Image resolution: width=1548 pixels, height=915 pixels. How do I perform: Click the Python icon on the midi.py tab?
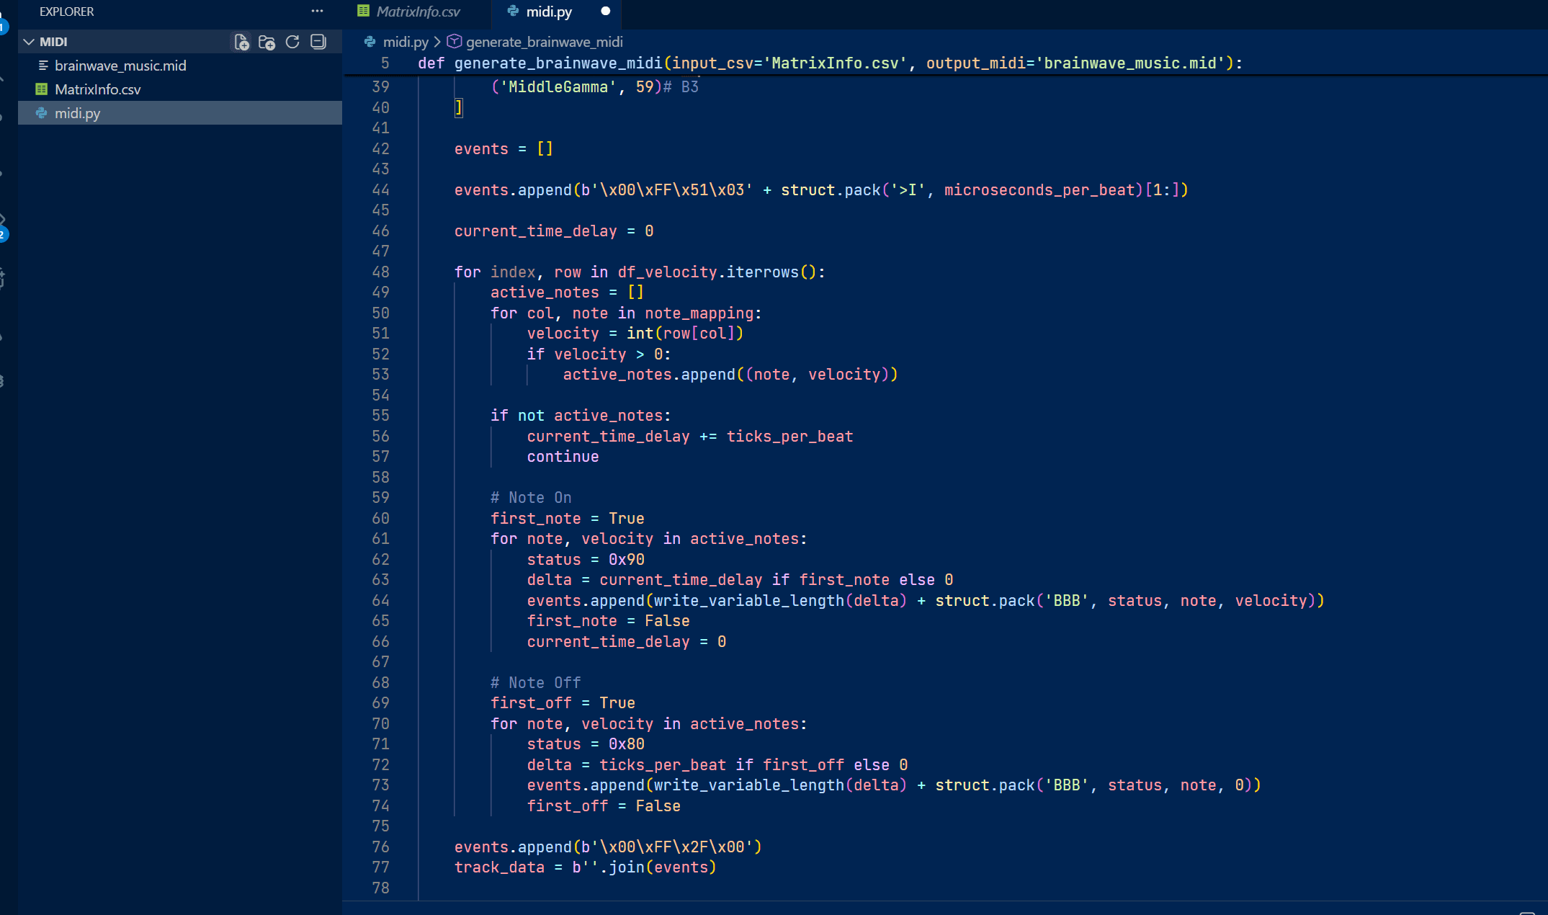coord(513,11)
